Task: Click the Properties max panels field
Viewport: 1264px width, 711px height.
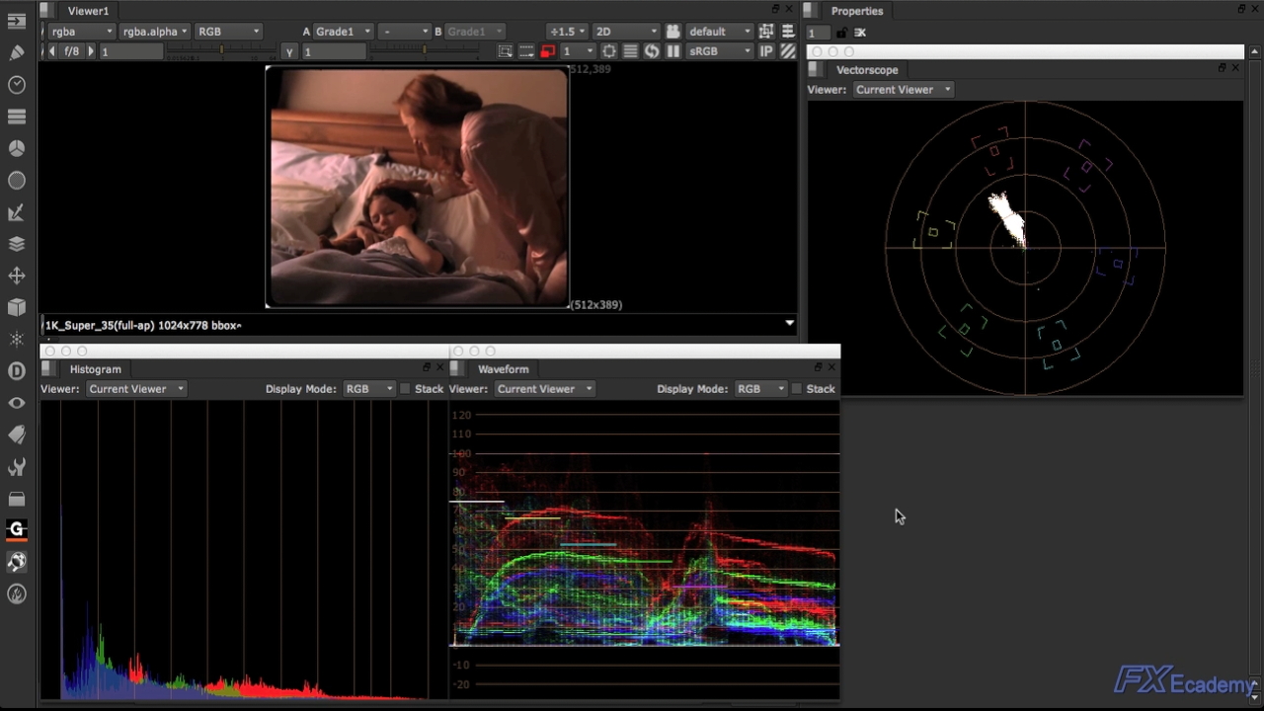Action: pos(819,33)
